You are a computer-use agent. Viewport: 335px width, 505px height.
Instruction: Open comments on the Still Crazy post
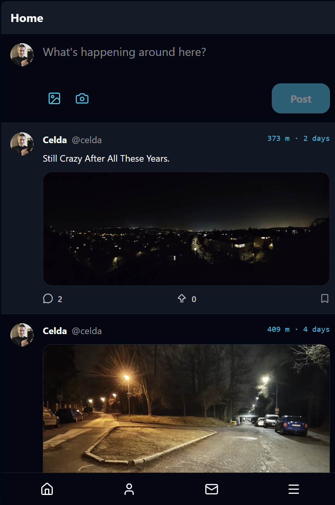(48, 299)
